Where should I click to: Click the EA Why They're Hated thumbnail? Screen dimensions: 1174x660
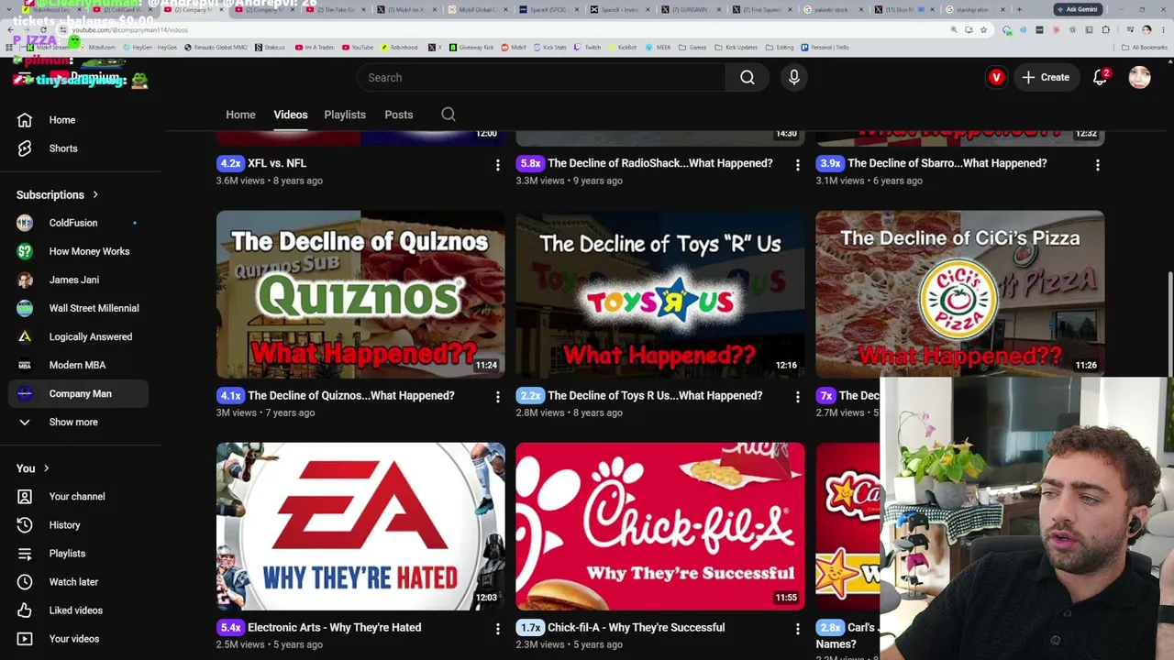tap(360, 526)
